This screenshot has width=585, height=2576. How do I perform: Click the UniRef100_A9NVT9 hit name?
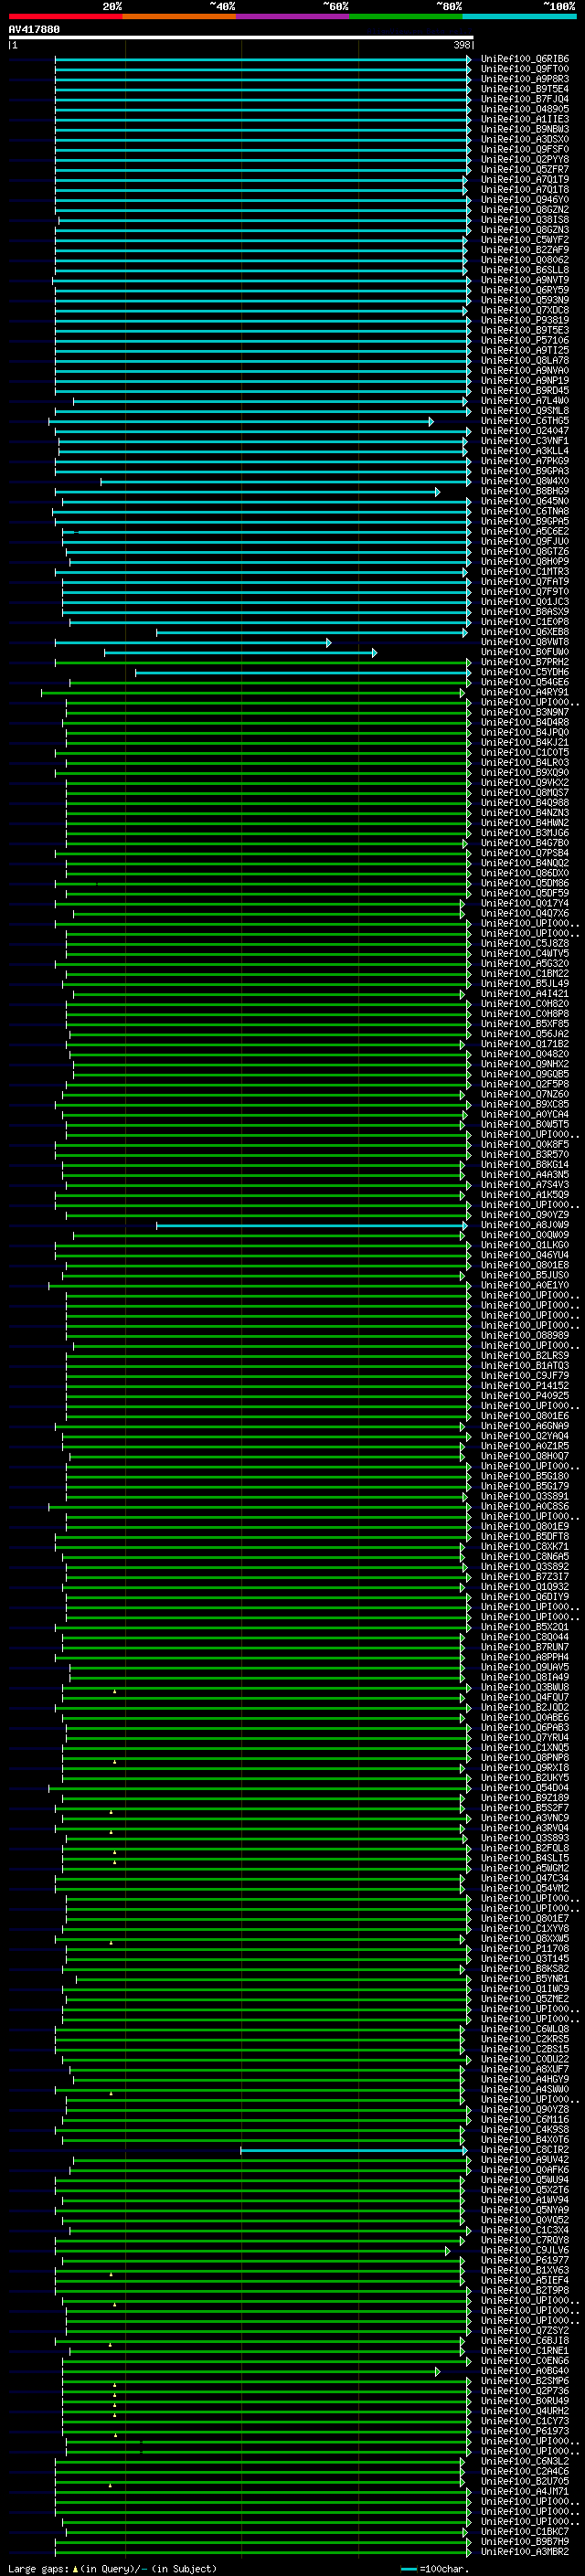(x=524, y=280)
